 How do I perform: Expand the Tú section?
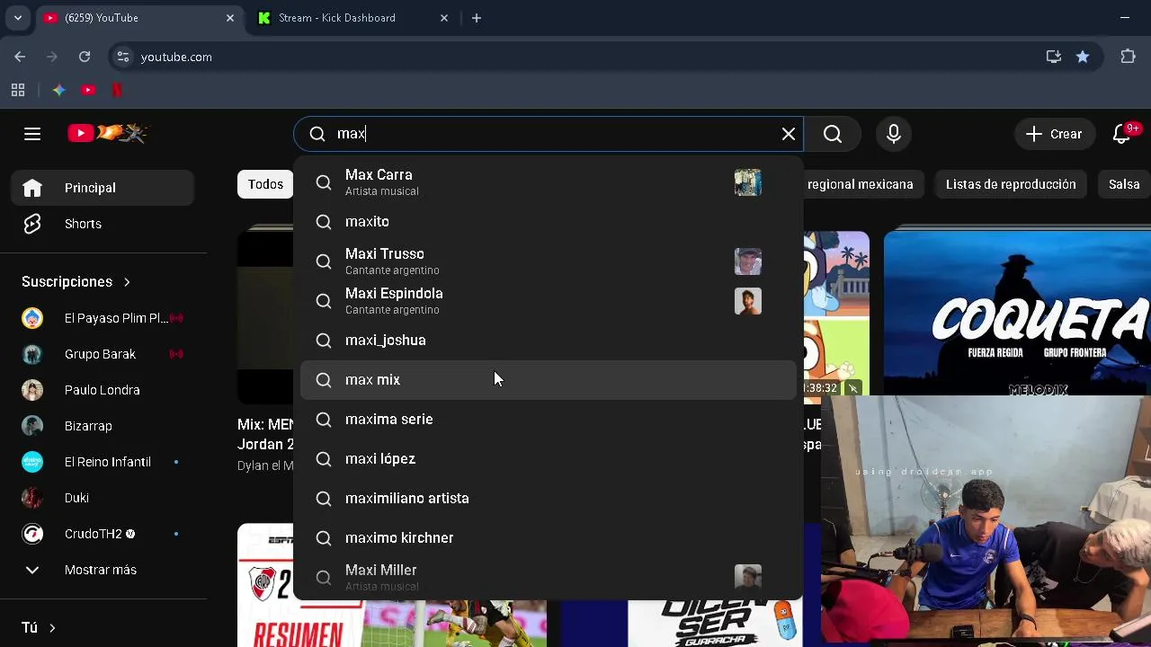[x=39, y=627]
